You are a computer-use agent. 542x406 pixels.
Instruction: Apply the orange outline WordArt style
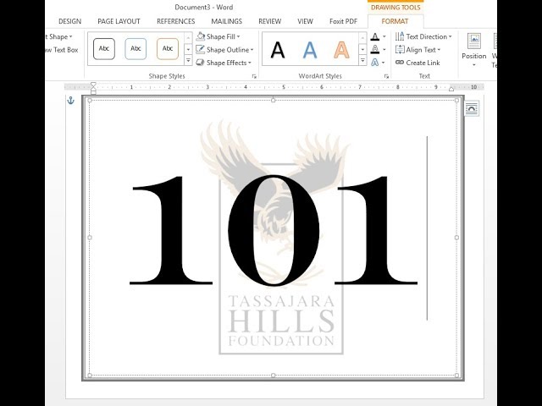click(341, 50)
